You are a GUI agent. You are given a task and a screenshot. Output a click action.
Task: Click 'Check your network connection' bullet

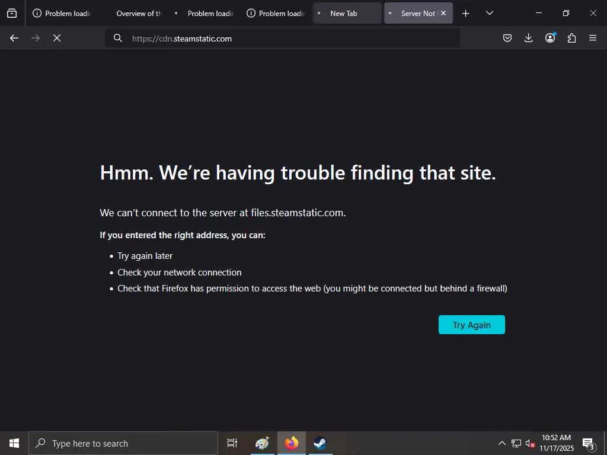179,273
